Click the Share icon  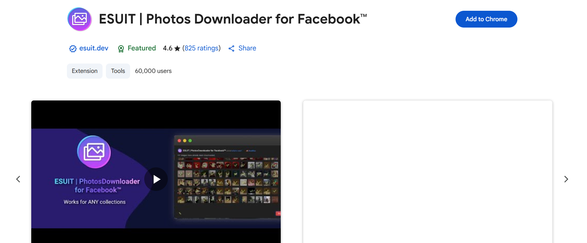(231, 48)
